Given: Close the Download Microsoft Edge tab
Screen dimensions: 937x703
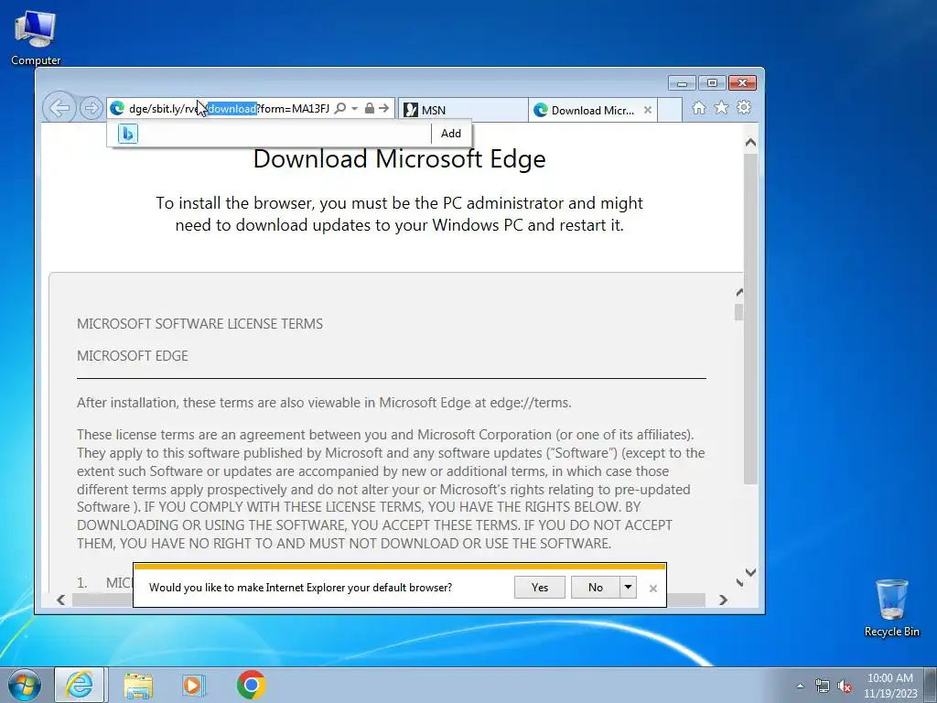Looking at the screenshot, I should (x=647, y=110).
